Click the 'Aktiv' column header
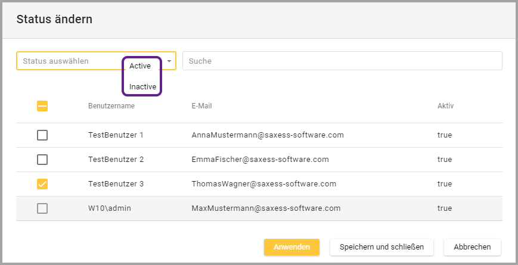 point(445,106)
